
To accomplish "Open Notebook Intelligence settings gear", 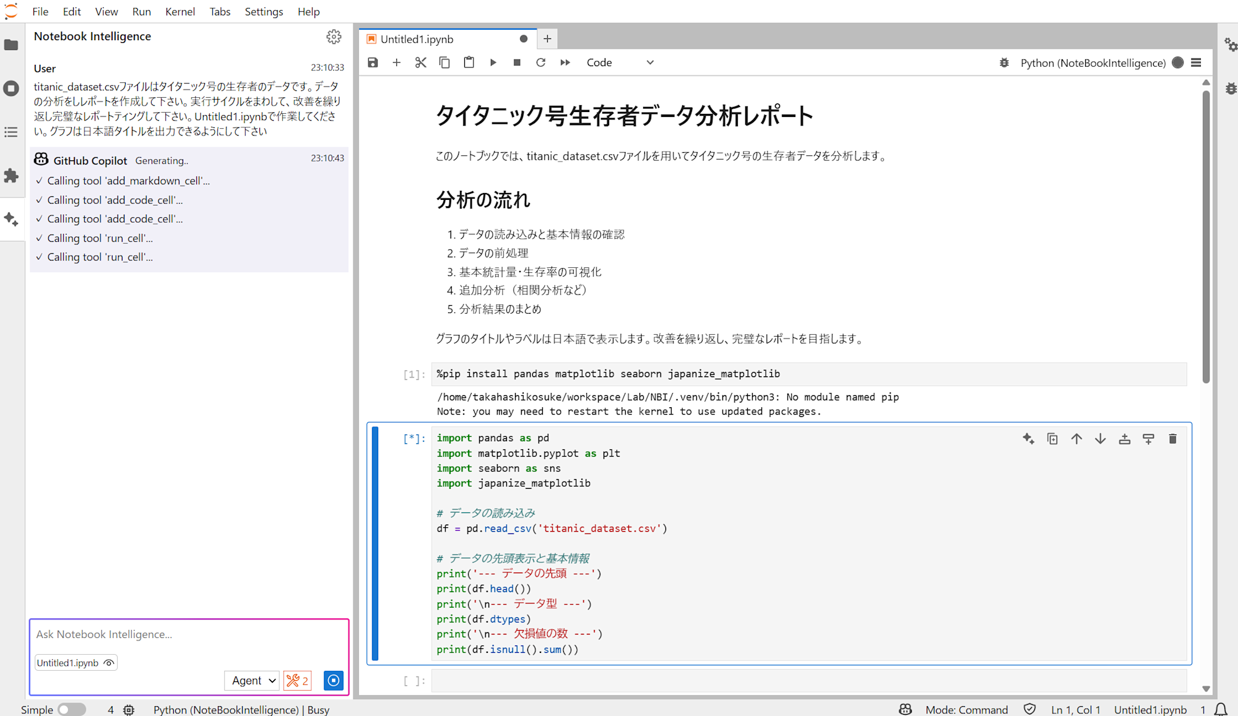I will tap(334, 37).
